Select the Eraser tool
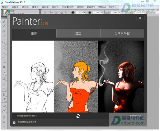Image resolution: width=160 pixels, height=131 pixels. coord(4,36)
